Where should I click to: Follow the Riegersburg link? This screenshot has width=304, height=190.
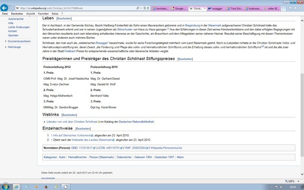(192, 25)
